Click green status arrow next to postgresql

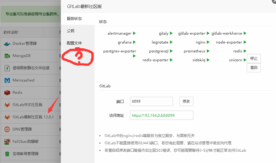171,51
